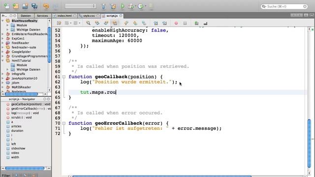315x177 pixels.
Task: Click the red Start Macro Recording icon
Action: [x=176, y=23]
